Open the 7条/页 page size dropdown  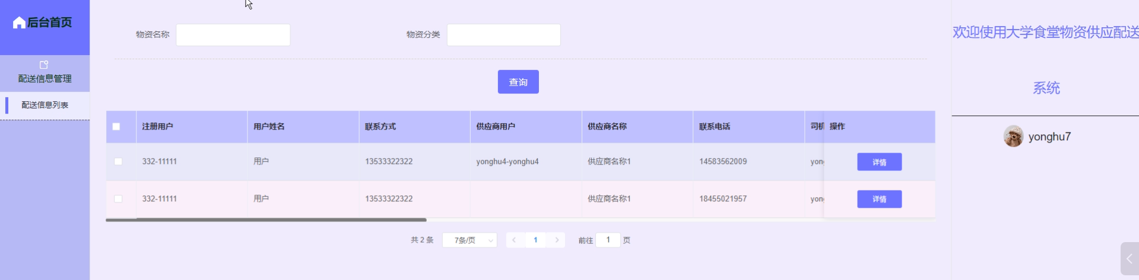[469, 240]
